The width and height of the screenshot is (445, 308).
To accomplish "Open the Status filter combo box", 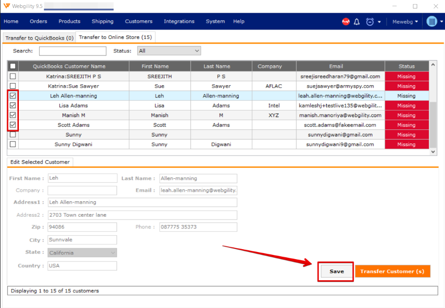I will (169, 51).
